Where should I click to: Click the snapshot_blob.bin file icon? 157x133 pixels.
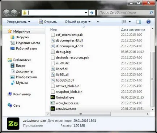(53, 92)
